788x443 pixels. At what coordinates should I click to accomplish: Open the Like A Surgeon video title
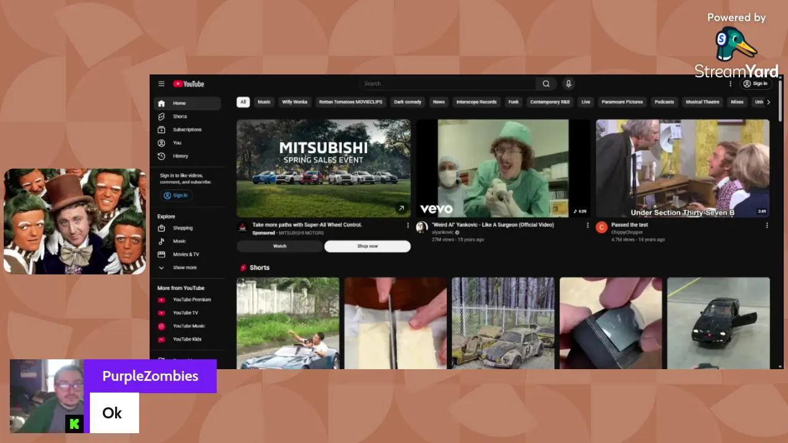492,225
